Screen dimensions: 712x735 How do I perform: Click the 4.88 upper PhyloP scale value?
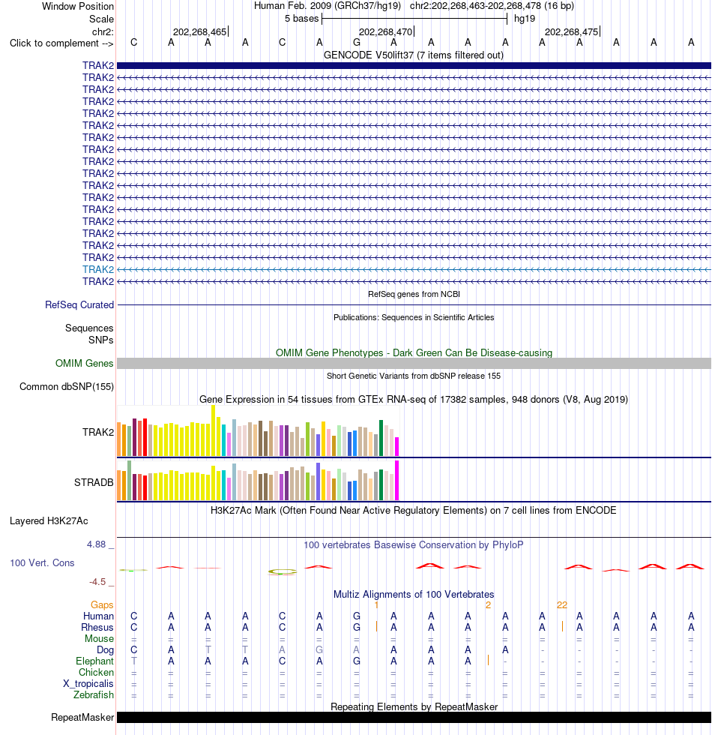click(96, 544)
